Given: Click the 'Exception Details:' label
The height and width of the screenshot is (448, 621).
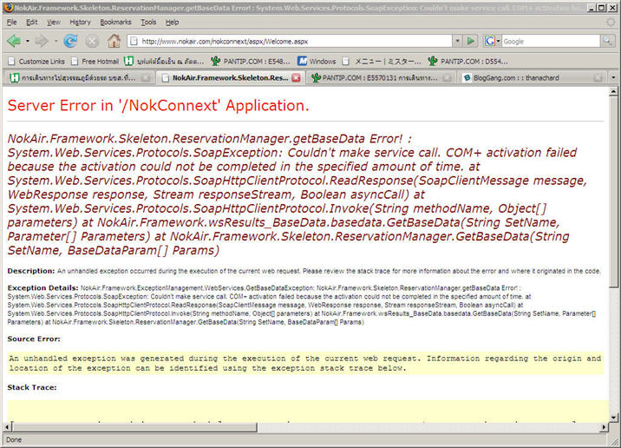Looking at the screenshot, I should [x=42, y=288].
